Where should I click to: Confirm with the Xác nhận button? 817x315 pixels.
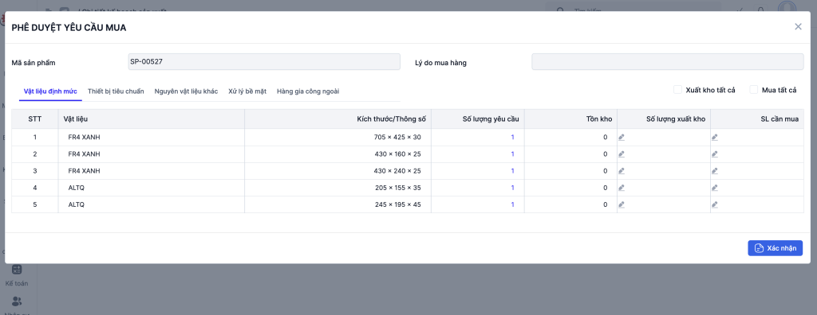click(x=775, y=248)
